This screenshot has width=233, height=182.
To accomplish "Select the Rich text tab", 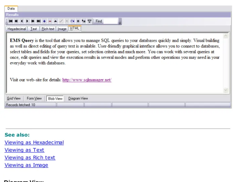I will coord(48,29).
